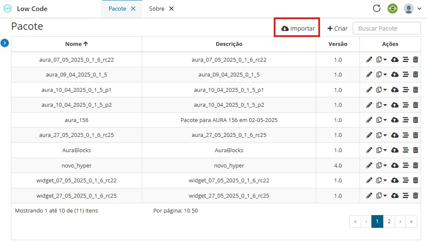Edit the AuraBlocks package
This screenshot has width=427, height=244.
[369, 150]
